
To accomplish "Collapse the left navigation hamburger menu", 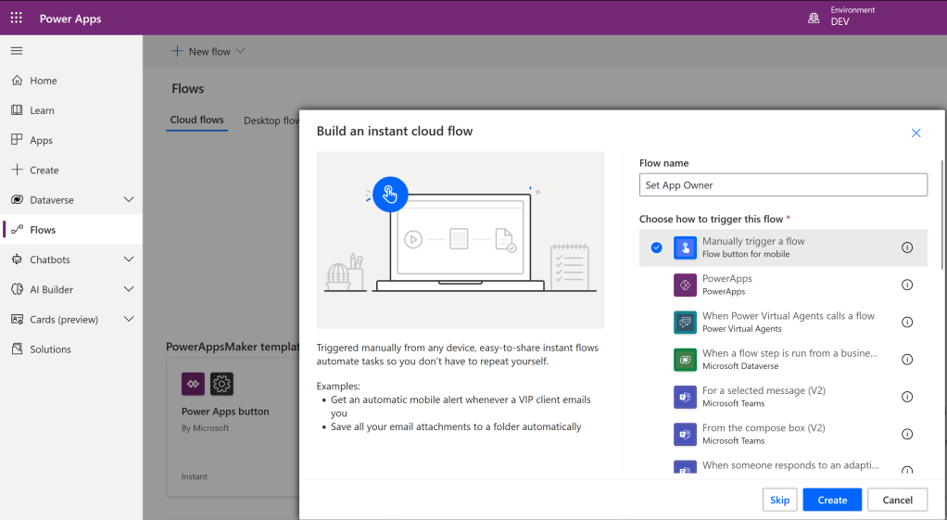I will click(x=17, y=51).
